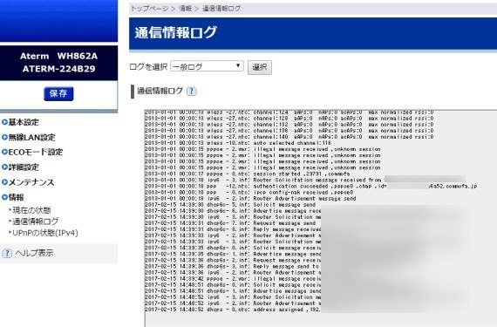Click 通信情報ログ in the breadcrumb

(x=221, y=9)
